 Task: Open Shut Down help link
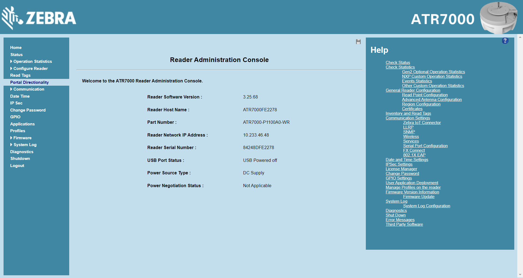click(x=396, y=215)
